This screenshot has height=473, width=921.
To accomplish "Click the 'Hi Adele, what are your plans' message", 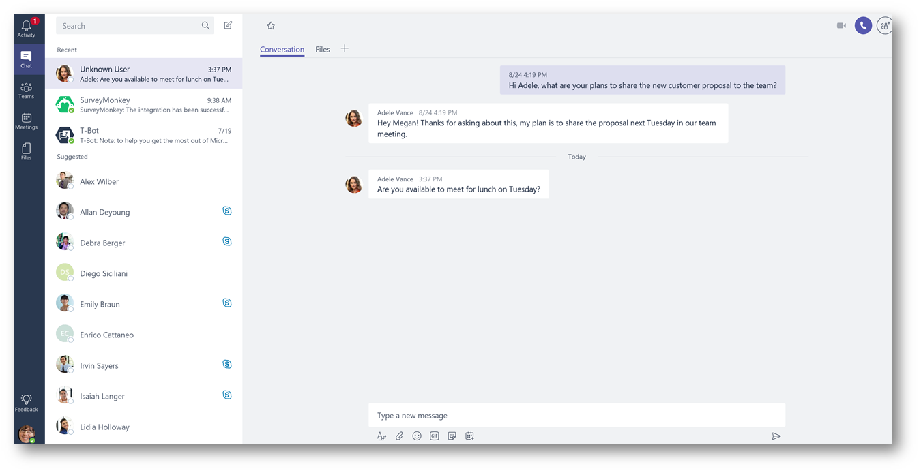I will click(x=643, y=80).
